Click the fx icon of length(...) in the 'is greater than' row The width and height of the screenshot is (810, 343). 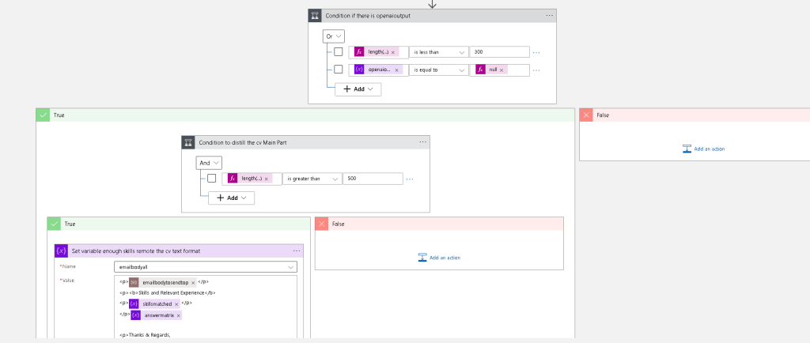[x=233, y=179]
